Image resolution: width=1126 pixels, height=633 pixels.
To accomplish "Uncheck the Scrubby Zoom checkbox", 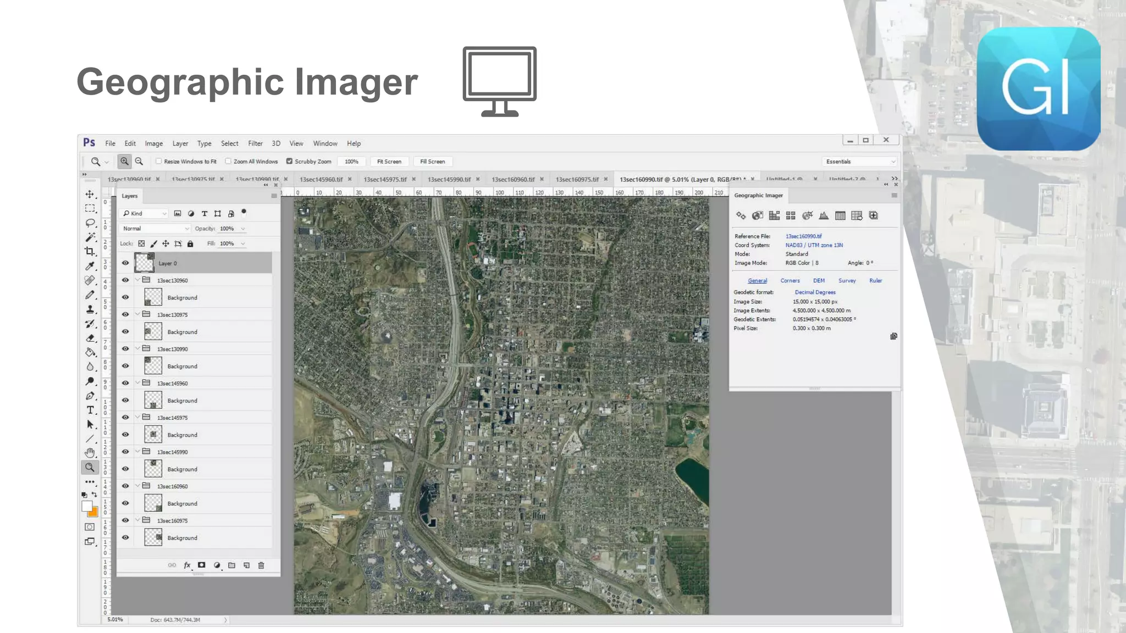I will point(289,162).
